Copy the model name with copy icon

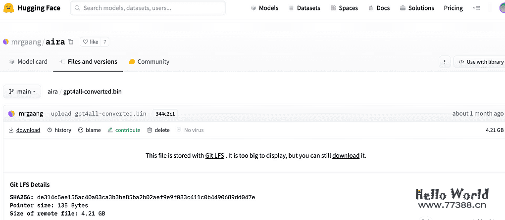click(71, 42)
